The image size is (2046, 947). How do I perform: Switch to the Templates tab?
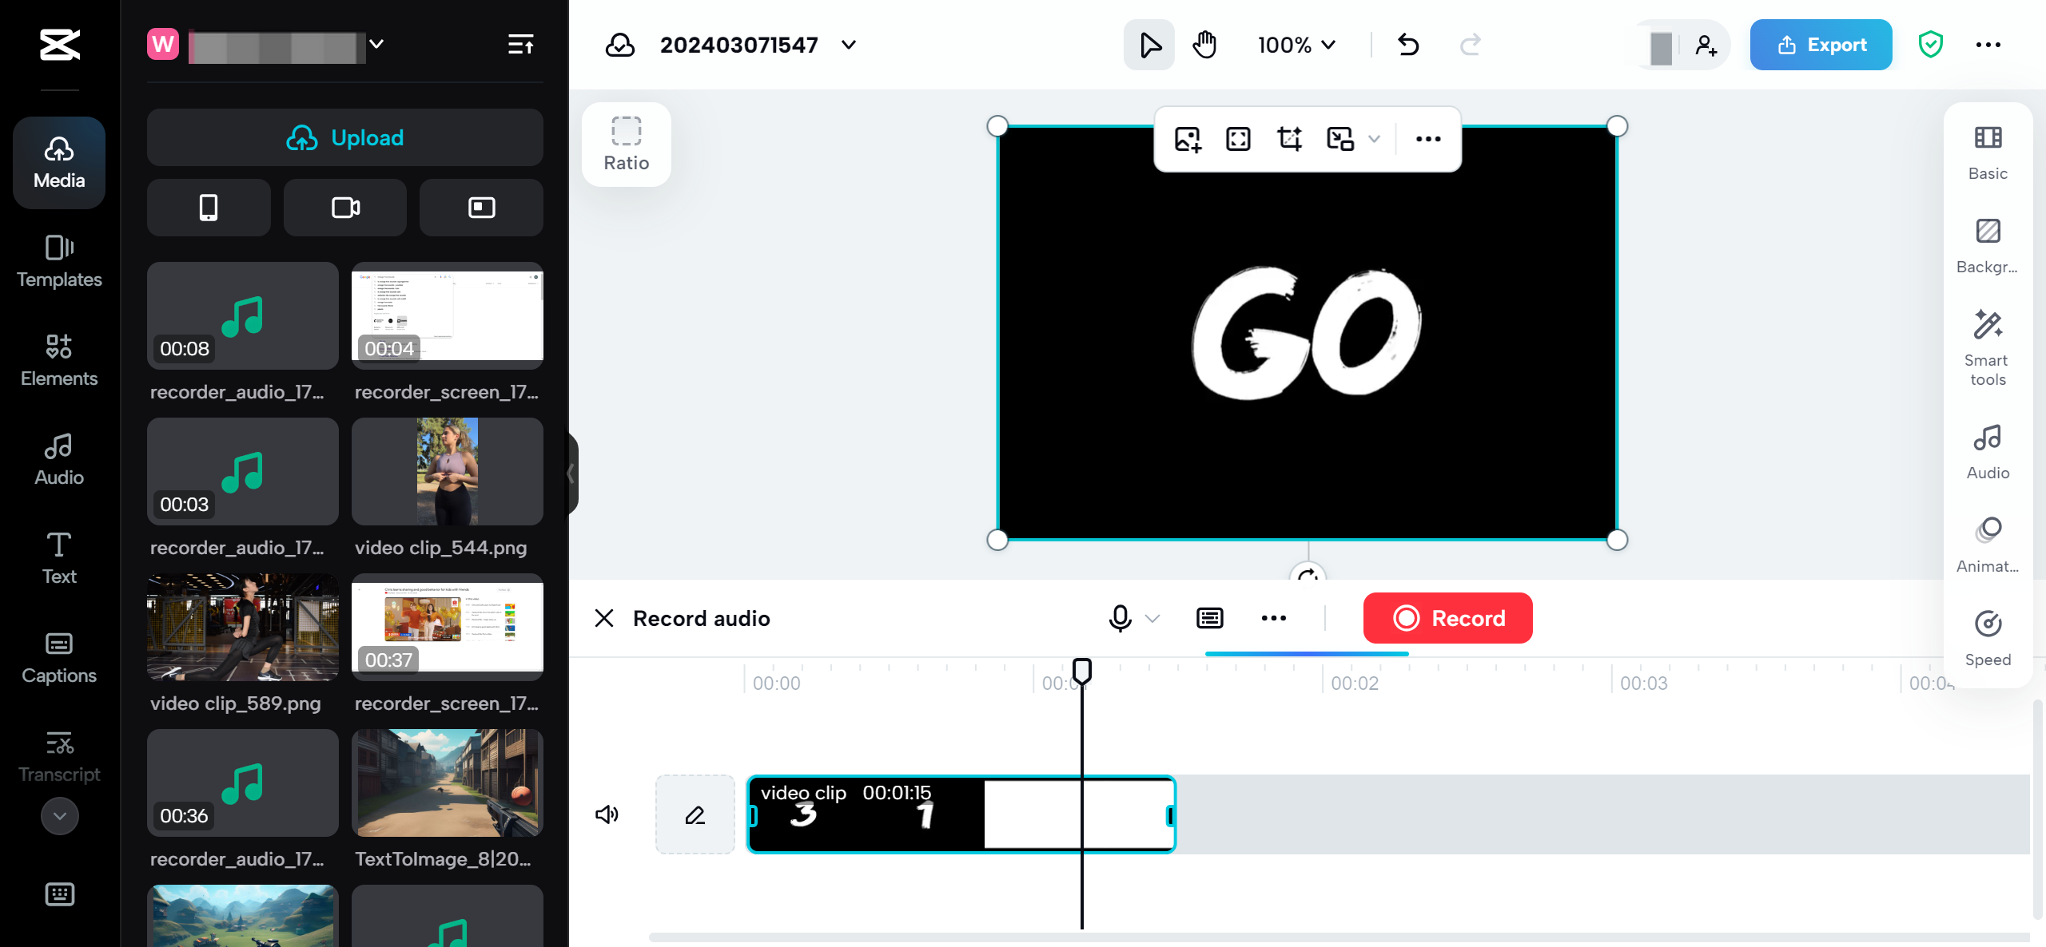coord(59,260)
